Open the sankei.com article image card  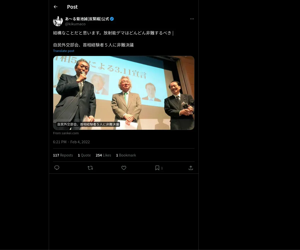tap(124, 93)
